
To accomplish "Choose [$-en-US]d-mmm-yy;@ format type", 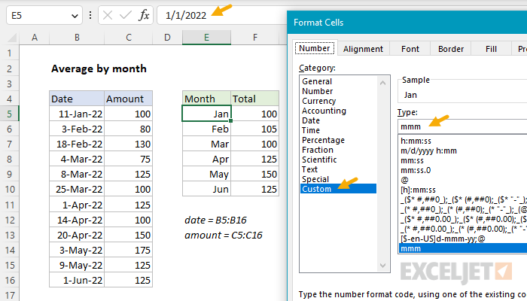I will click(463, 239).
